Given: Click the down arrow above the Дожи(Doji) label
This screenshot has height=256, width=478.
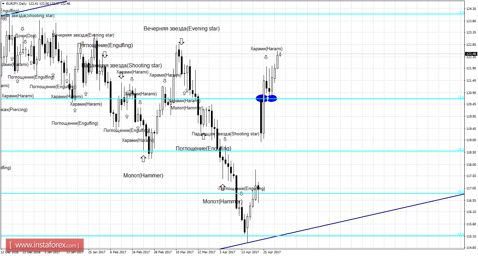Looking at the screenshot, I should coord(23,29).
